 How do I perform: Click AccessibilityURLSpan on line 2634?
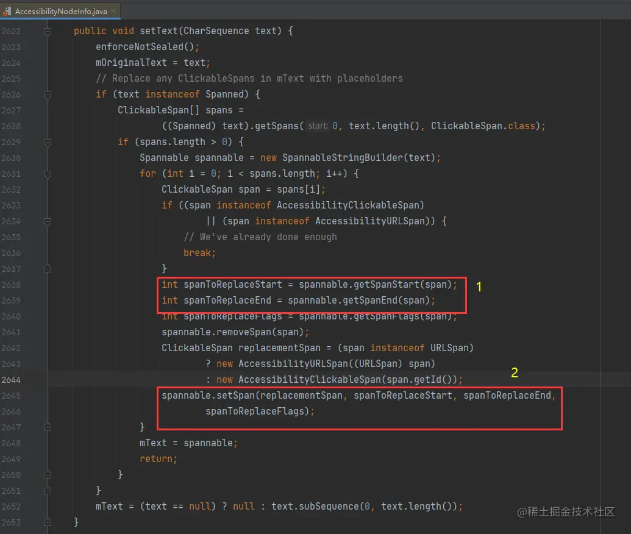pyautogui.click(x=369, y=221)
